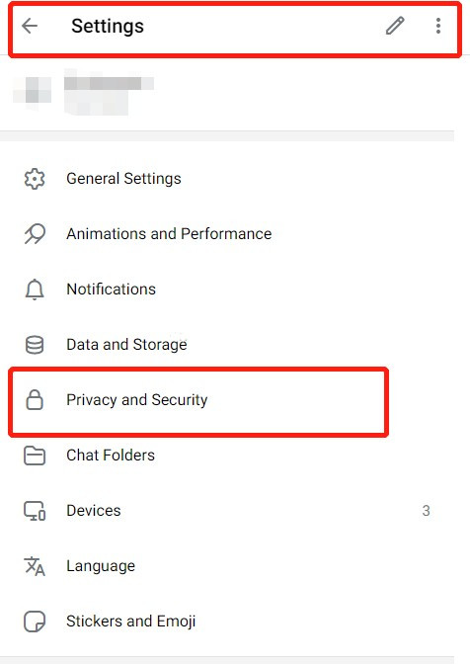Screen dimensions: 470x664
Task: Go back using the arrow icon
Action: pos(30,26)
